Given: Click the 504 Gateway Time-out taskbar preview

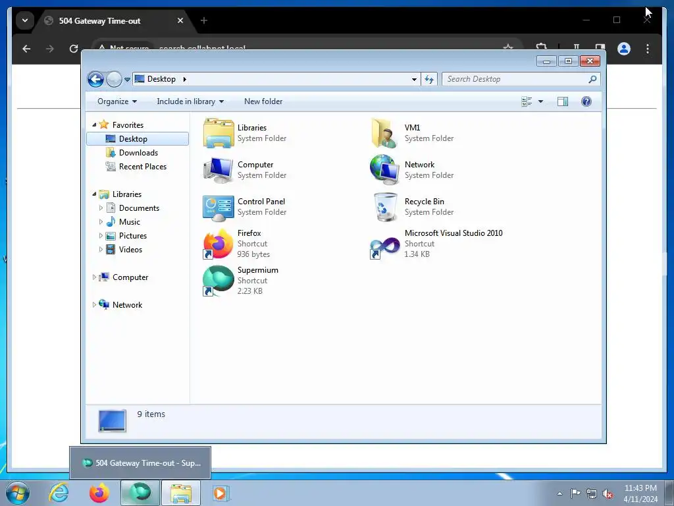Looking at the screenshot, I should tap(140, 463).
